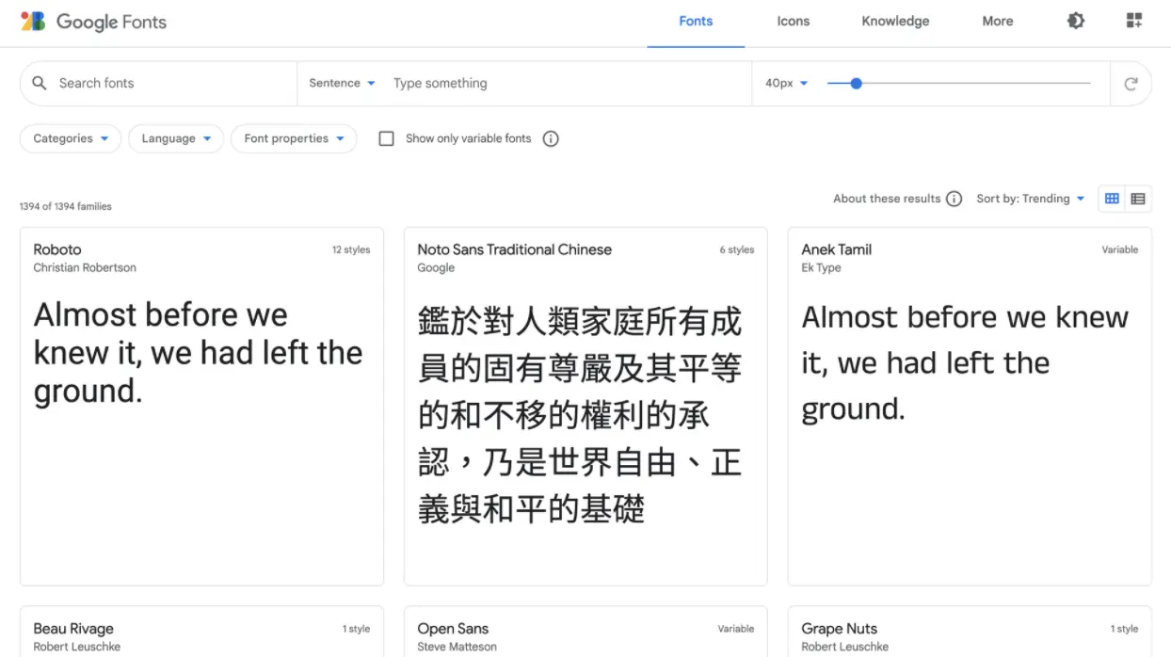
Task: Enable Show only variable fonts checkbox
Action: (386, 138)
